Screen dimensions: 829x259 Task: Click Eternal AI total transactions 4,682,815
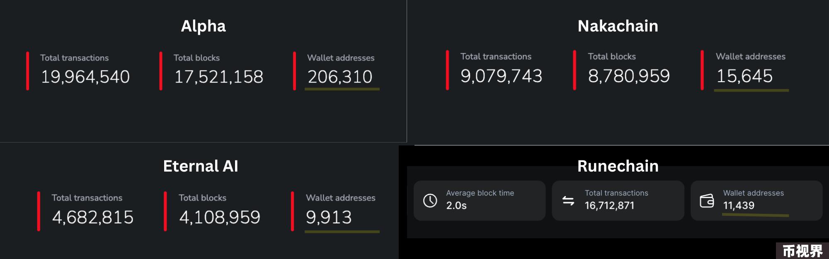[93, 217]
